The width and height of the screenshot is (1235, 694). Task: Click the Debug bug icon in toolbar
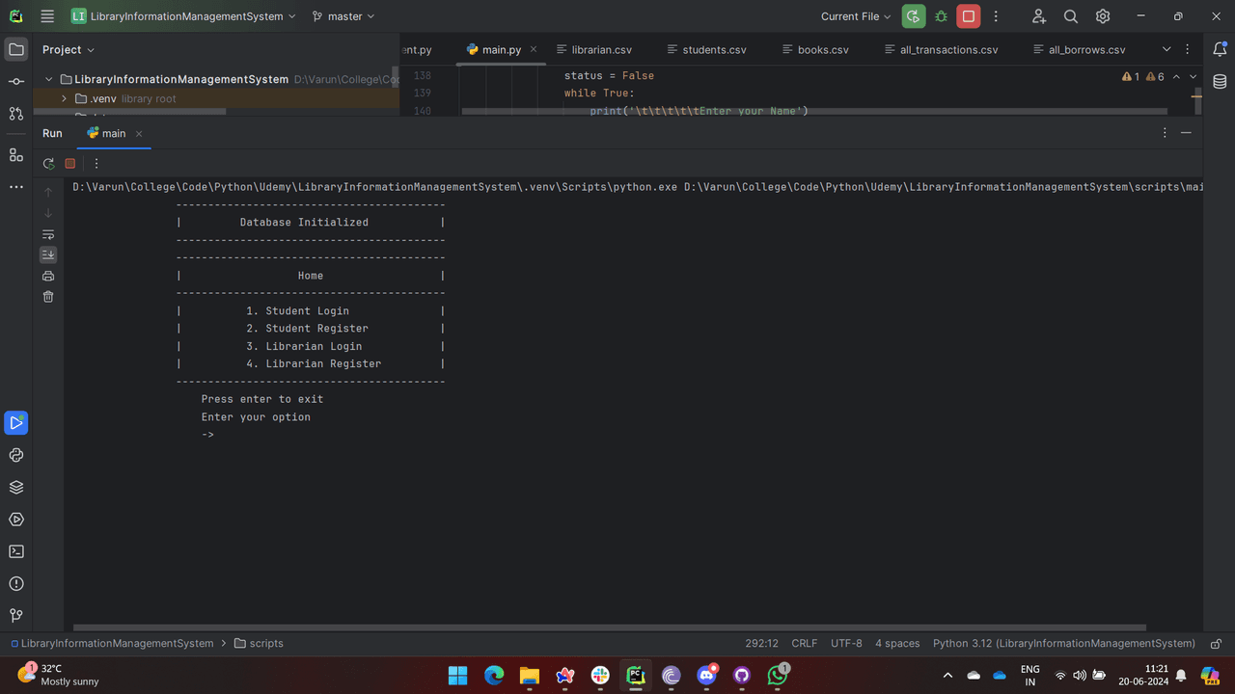coord(941,16)
